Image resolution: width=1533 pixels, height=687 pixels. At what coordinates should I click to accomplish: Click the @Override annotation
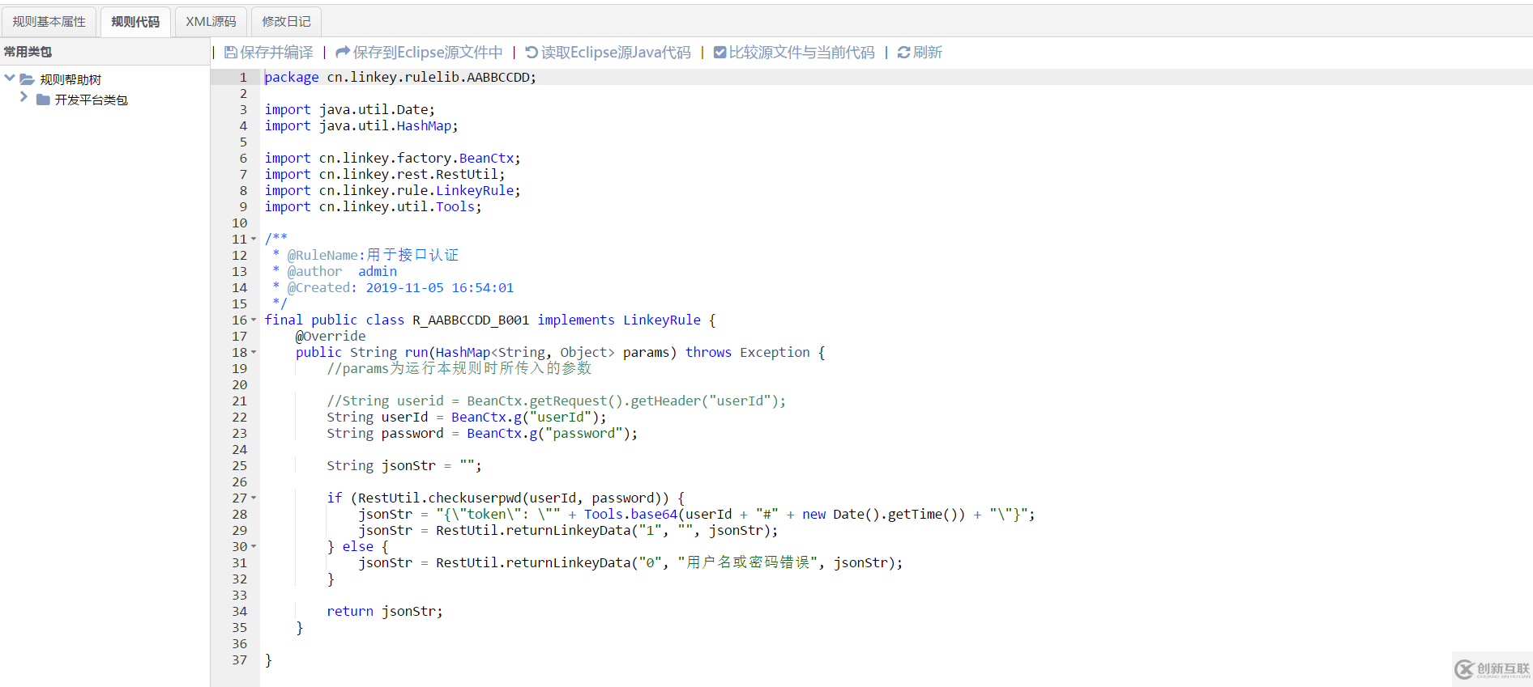[331, 337]
